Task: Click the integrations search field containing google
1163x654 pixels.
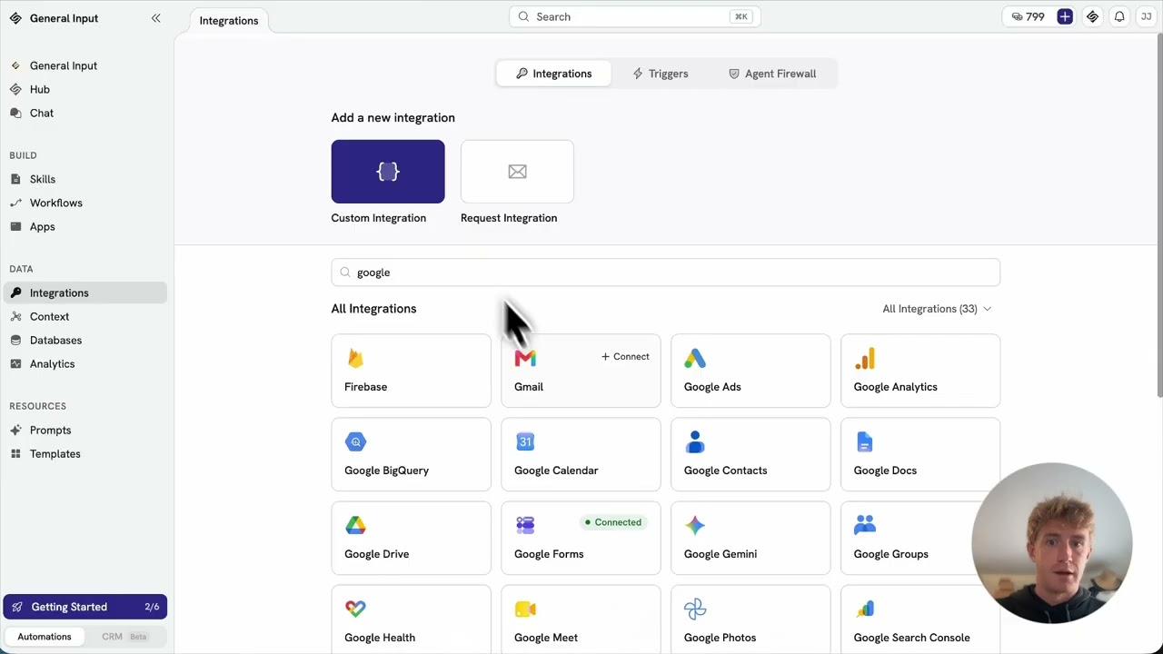Action: point(666,272)
